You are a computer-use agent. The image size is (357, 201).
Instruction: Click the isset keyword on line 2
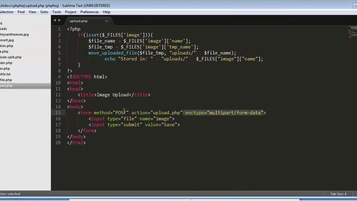93,35
